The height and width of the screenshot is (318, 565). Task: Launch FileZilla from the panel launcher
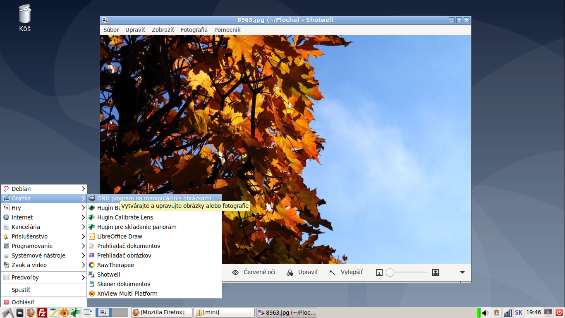[42, 313]
